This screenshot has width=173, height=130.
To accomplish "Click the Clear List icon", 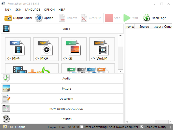I will point(84,18).
